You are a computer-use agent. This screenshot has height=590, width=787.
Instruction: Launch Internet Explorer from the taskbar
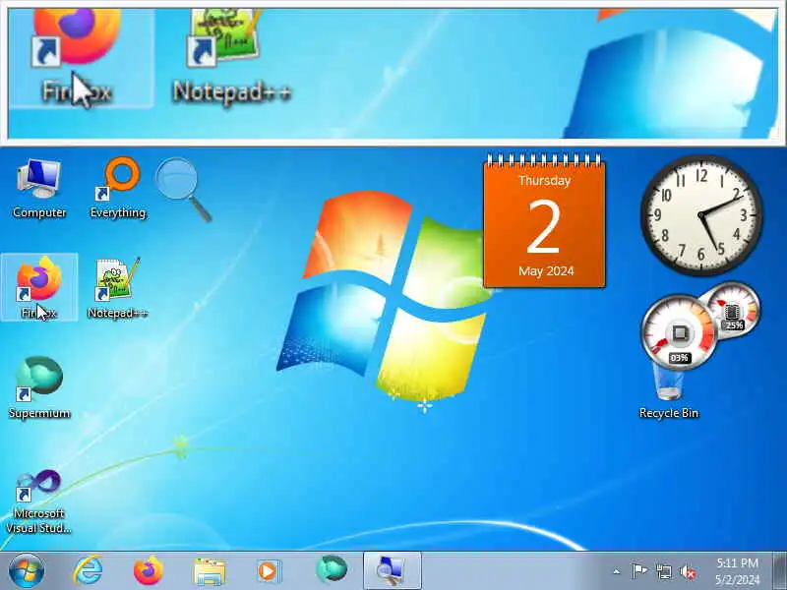(89, 571)
